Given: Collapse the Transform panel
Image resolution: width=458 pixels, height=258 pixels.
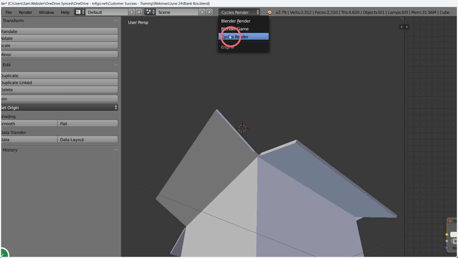Looking at the screenshot, I should point(13,21).
